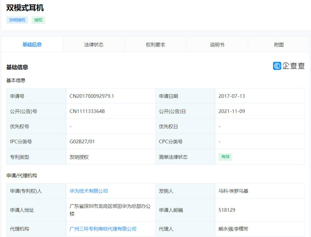
Task: Click the applicant postal code 518129
Action: 225,210
